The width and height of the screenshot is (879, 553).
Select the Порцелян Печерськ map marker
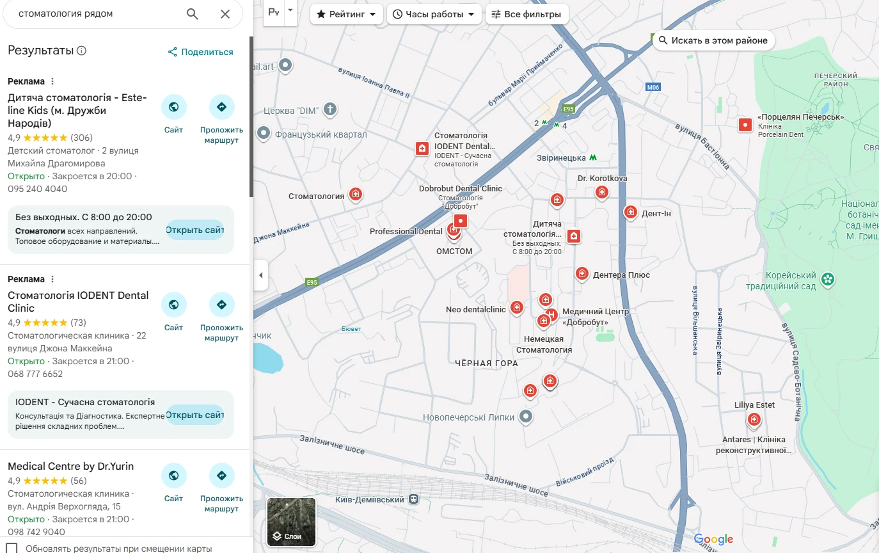[745, 125]
